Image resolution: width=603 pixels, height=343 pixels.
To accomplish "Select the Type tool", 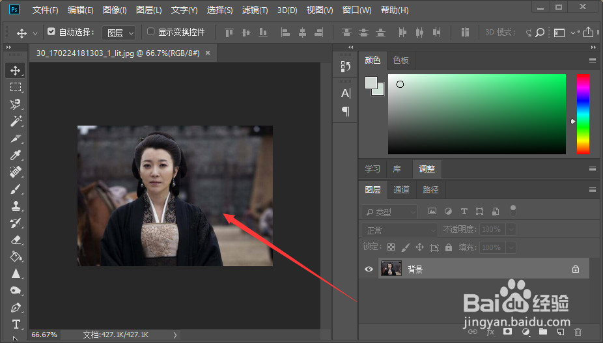I will point(16,324).
